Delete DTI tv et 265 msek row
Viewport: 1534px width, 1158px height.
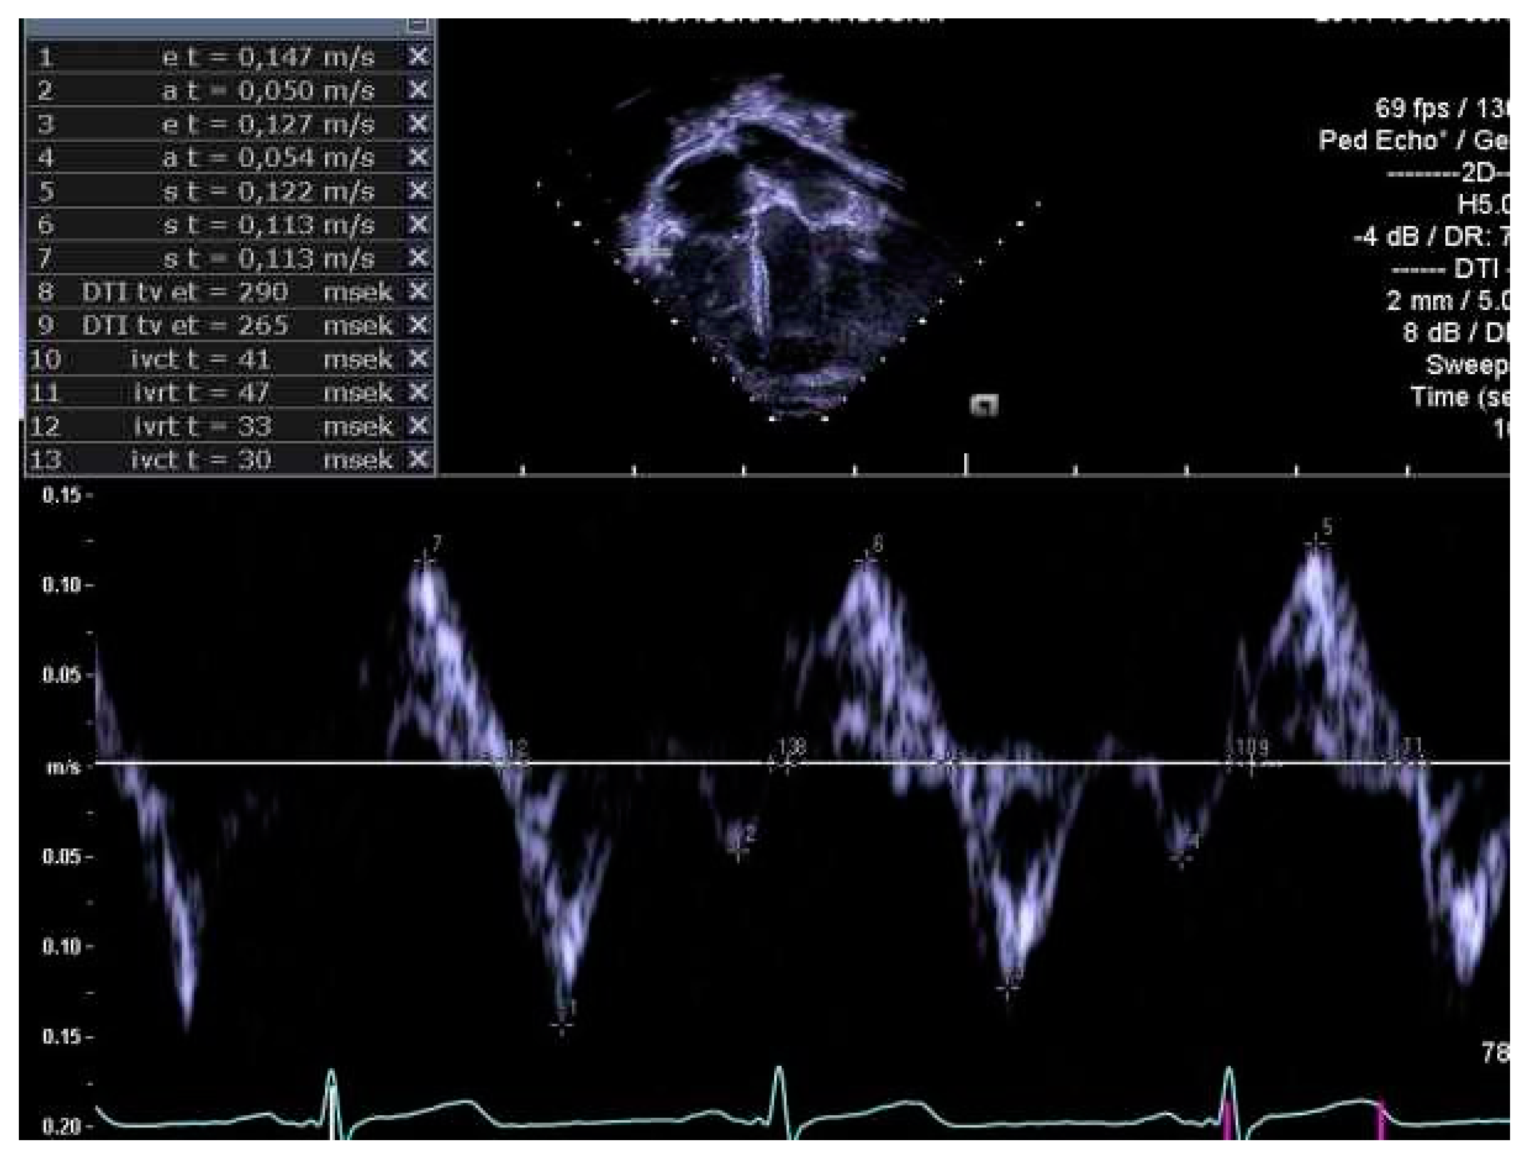click(x=418, y=325)
